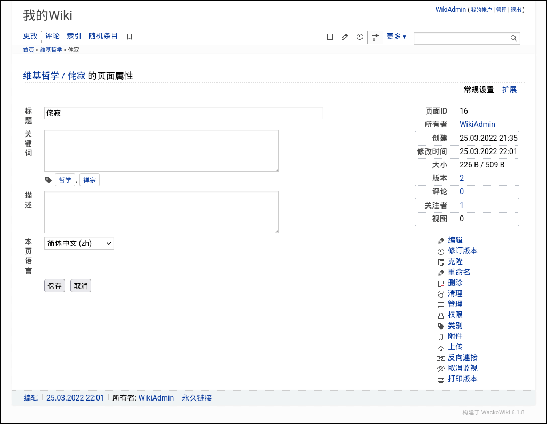Click the crossed-eye icon next to 取消监视
Image resolution: width=547 pixels, height=424 pixels.
click(x=441, y=368)
